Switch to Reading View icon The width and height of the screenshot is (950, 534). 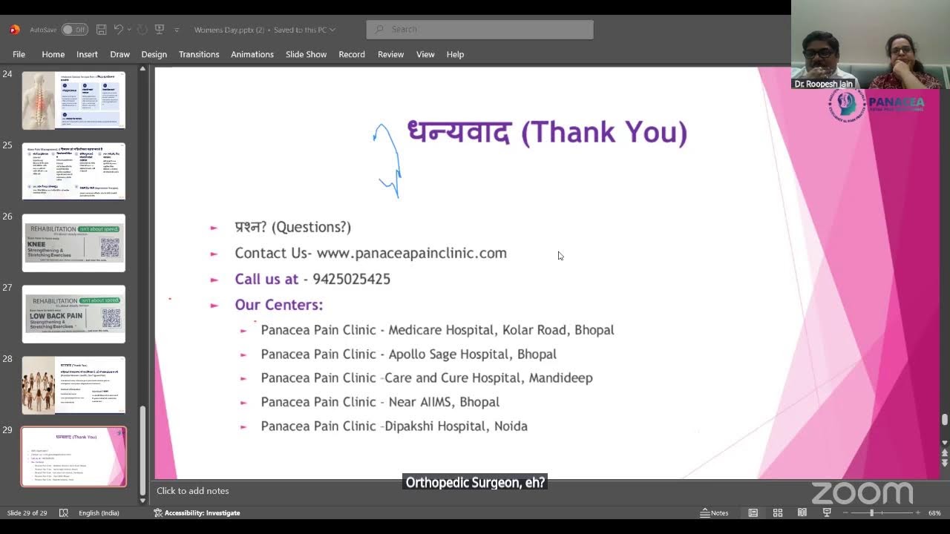click(x=802, y=513)
